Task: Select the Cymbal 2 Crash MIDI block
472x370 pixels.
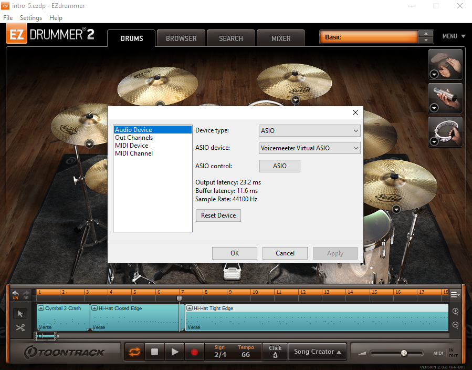Action: pos(63,318)
